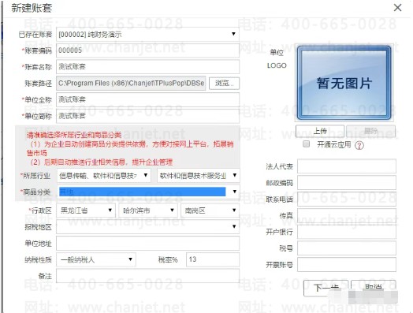Click the 单位 LOGO label

click(277, 59)
